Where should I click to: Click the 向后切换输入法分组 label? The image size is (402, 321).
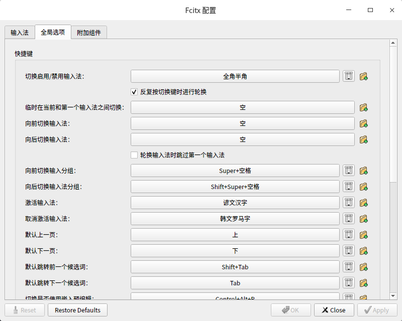point(54,187)
